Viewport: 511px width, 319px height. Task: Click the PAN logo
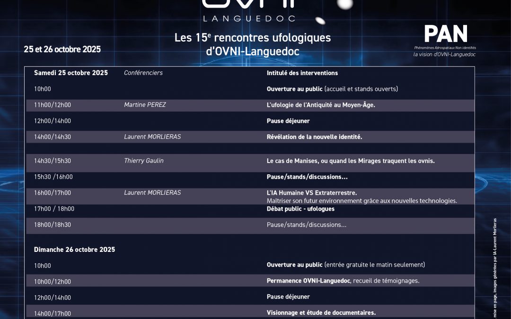pos(445,34)
